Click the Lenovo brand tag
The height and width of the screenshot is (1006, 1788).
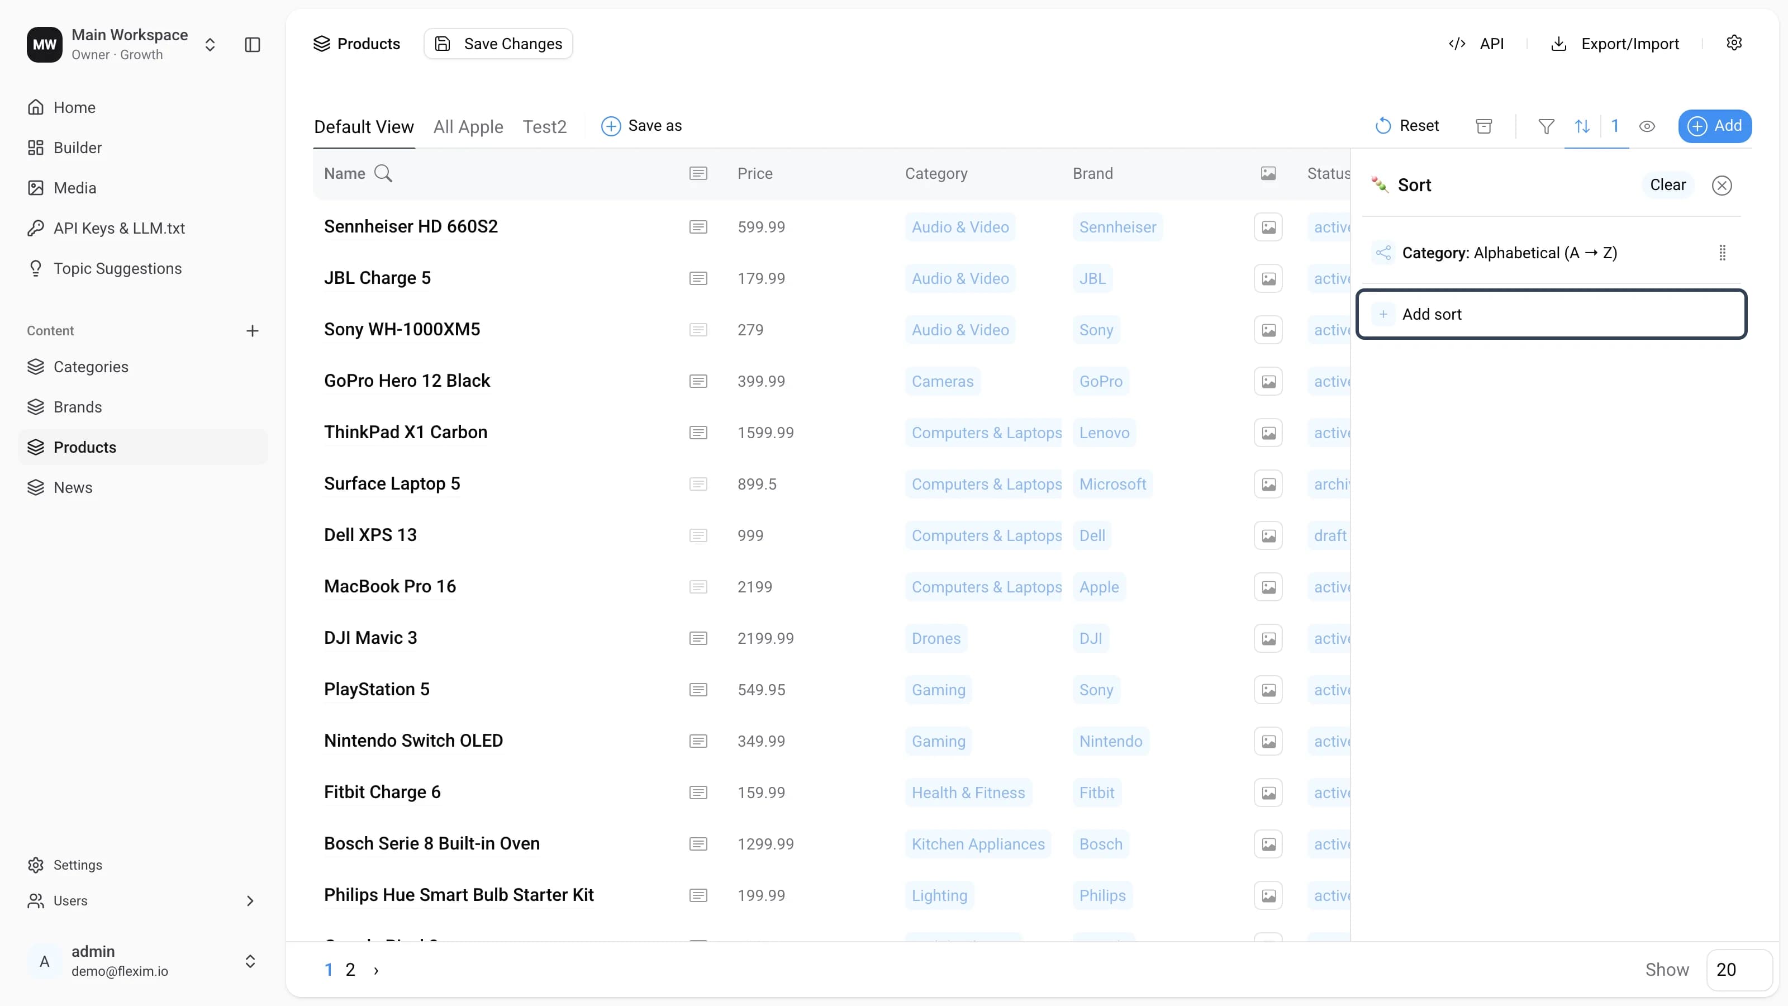[1104, 433]
